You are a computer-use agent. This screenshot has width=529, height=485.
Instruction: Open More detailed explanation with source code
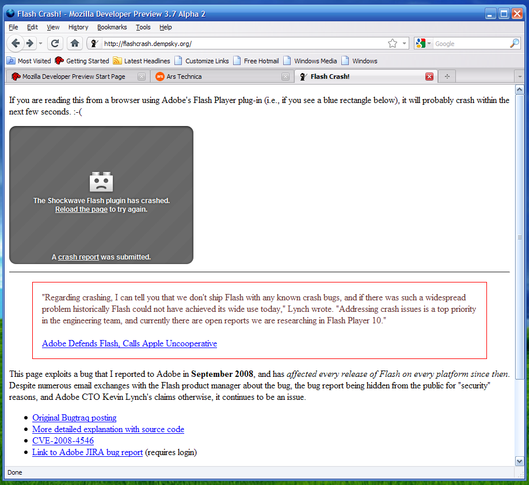108,429
